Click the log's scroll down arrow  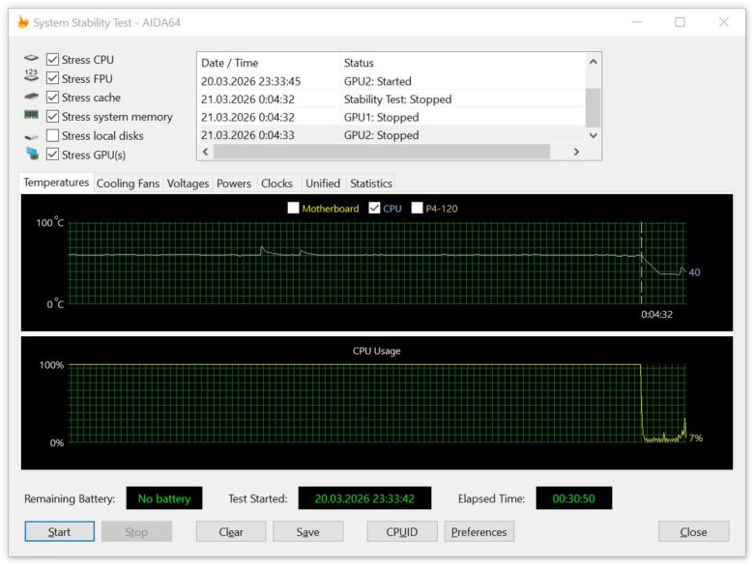click(x=593, y=135)
